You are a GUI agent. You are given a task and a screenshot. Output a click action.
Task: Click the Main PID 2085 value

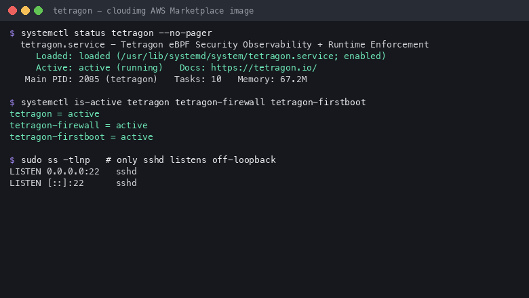[89, 79]
